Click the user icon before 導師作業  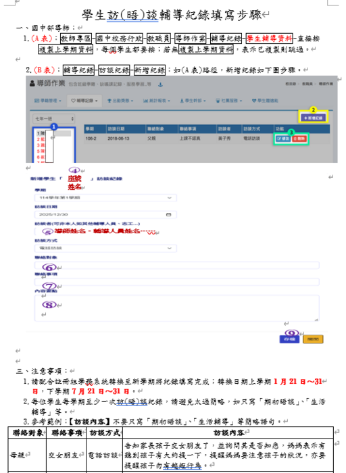pos(32,84)
